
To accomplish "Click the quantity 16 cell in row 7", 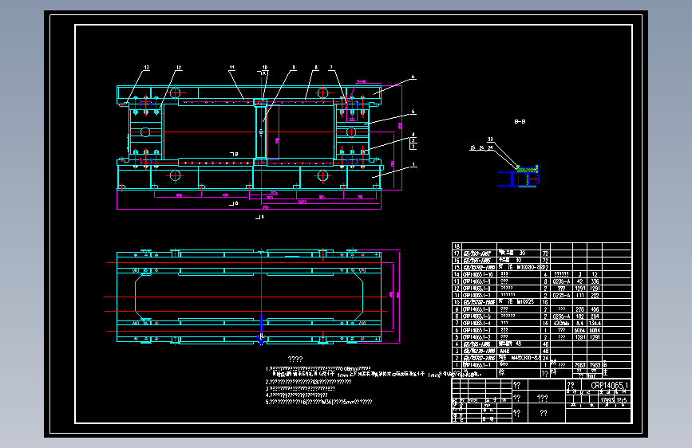I will tap(545, 323).
